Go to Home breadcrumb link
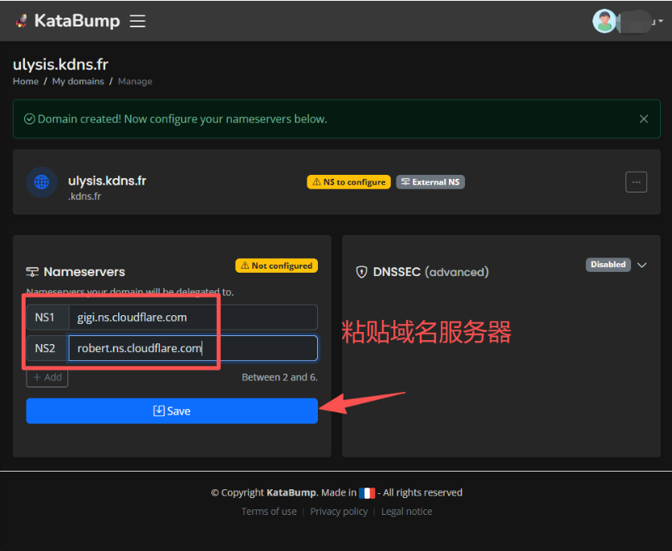672x551 pixels. (26, 81)
